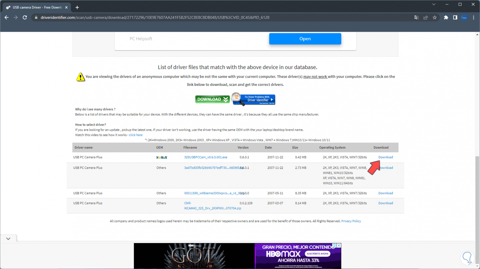Open the 3ad7bd30fb529d4b797edf730 file link
This screenshot has width=480, height=269.
pyautogui.click(x=214, y=168)
